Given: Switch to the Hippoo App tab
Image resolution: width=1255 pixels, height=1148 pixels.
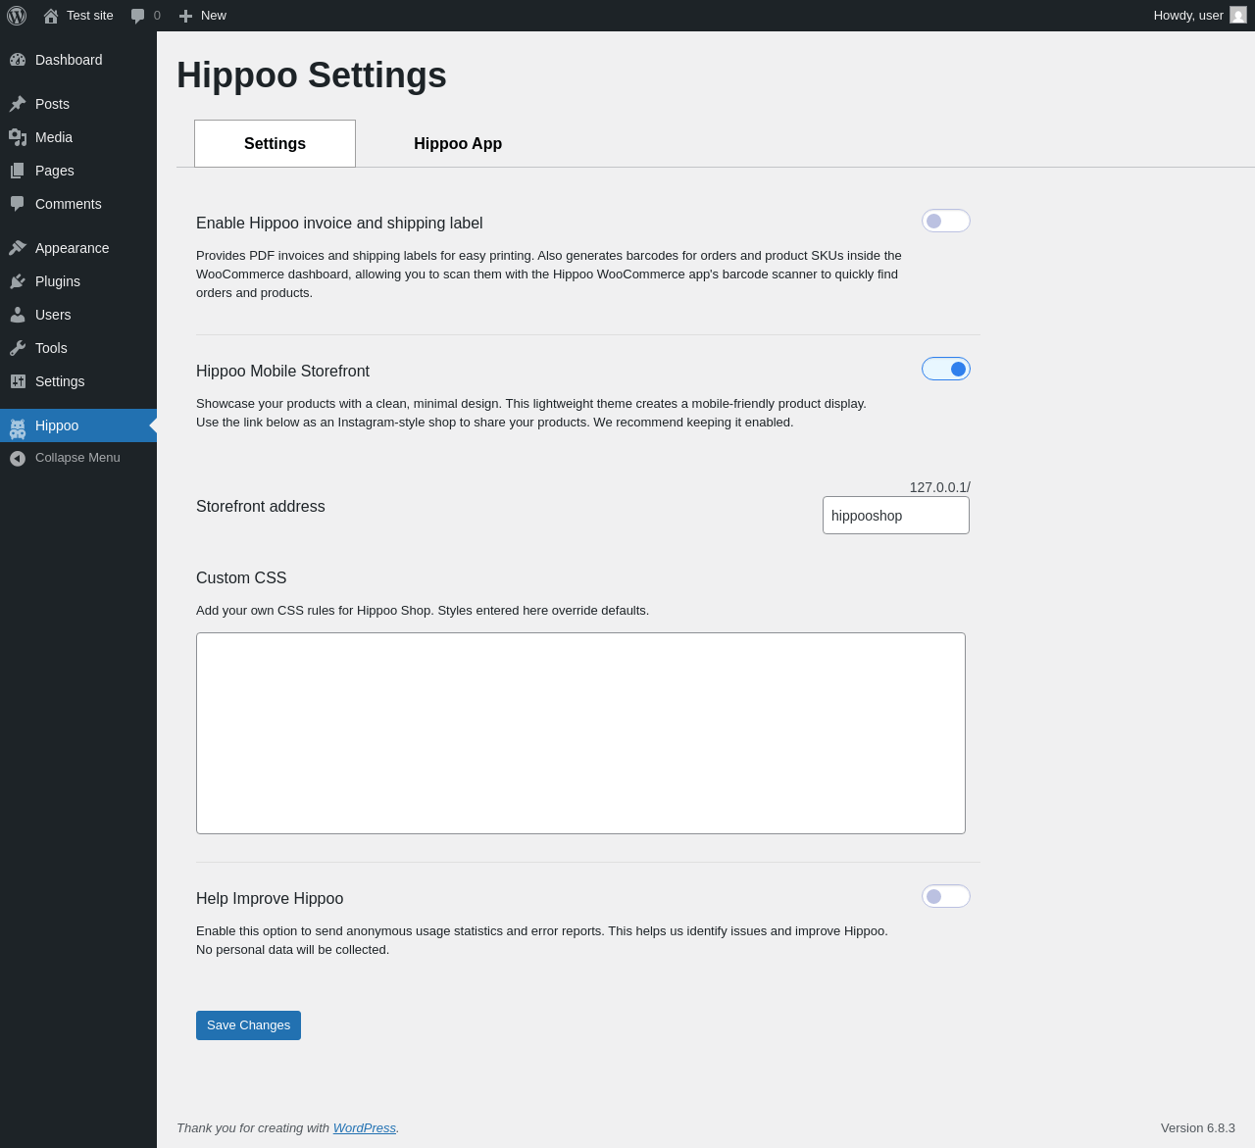Looking at the screenshot, I should (458, 144).
